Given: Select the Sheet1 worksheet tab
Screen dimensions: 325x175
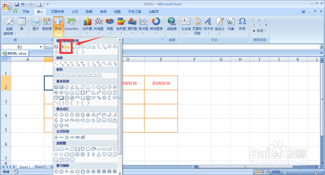Looking at the screenshot, I should pos(25,167).
